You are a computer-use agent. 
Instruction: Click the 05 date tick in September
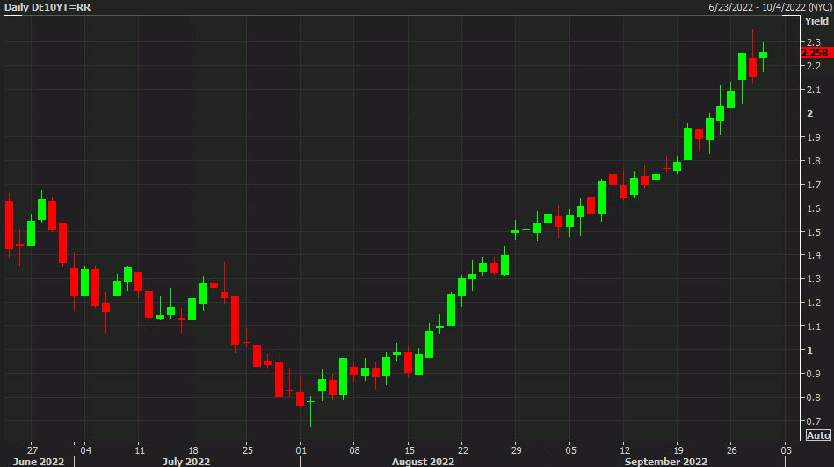click(570, 450)
